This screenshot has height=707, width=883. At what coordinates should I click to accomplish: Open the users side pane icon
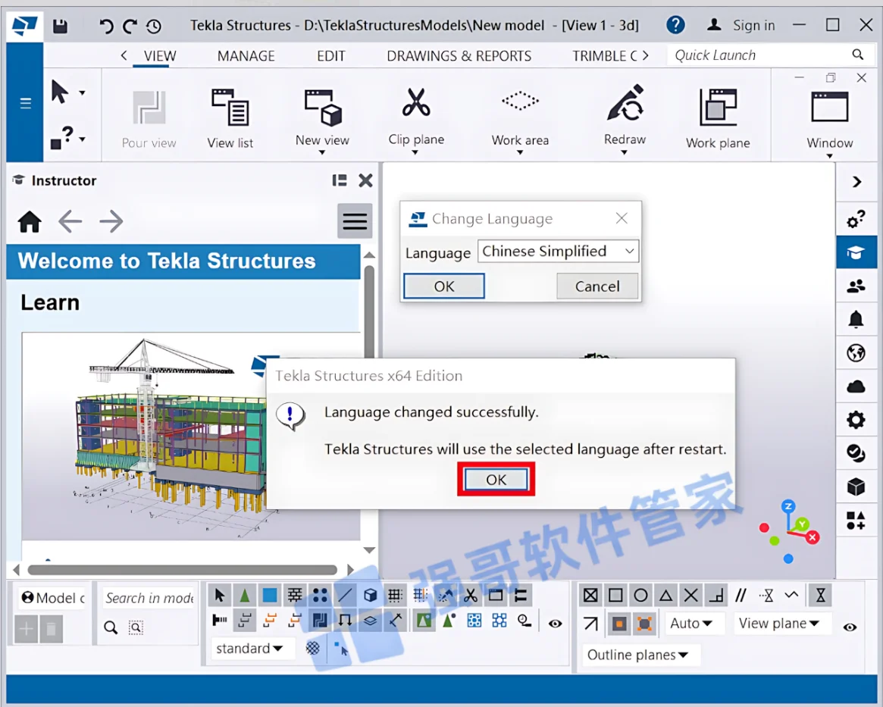point(856,286)
